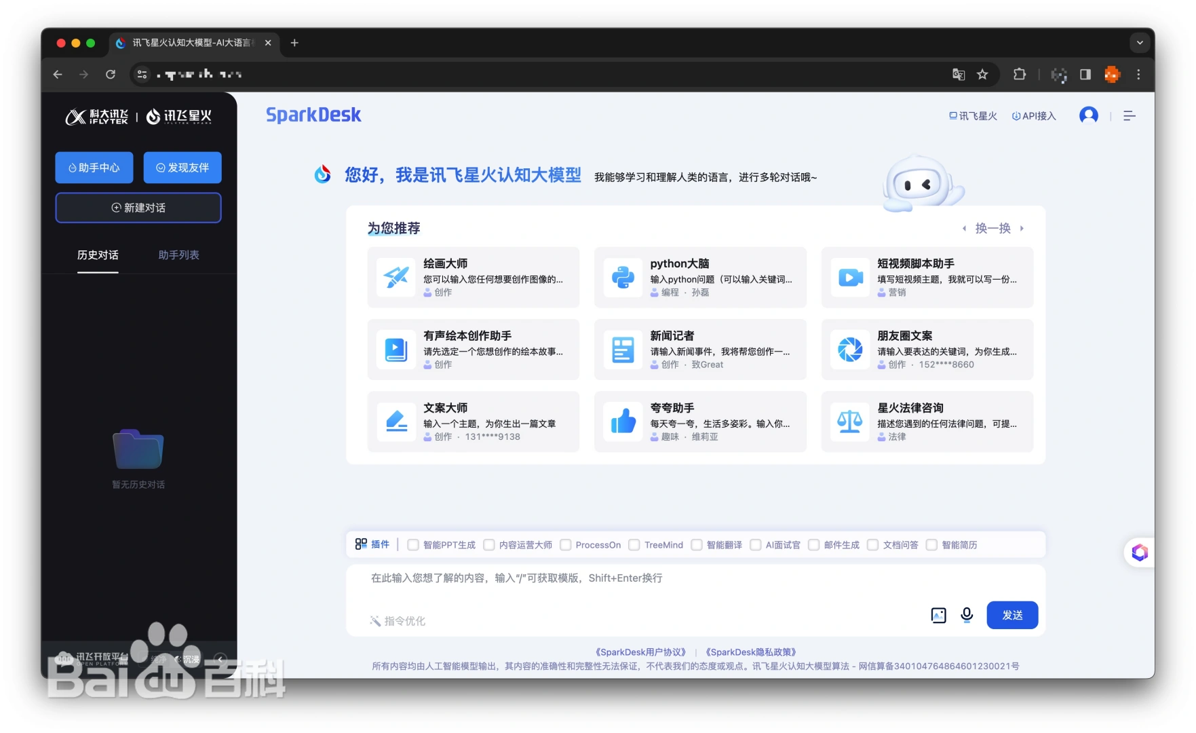Image resolution: width=1196 pixels, height=733 pixels.
Task: Click the 讯飞星火 logo in sidebar
Action: pos(179,117)
